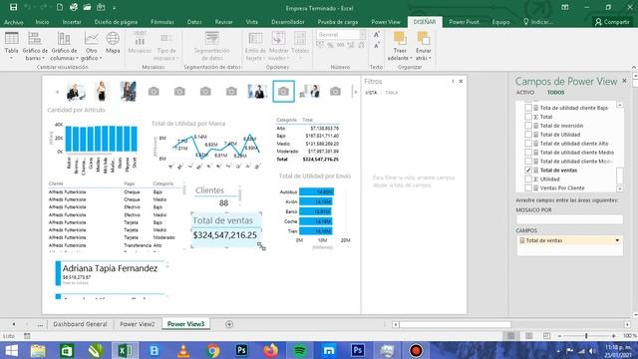Switch to the Insertar ribbon tab
This screenshot has width=638, height=359.
(72, 22)
